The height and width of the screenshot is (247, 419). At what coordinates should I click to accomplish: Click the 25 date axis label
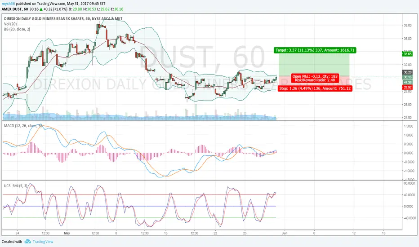(245, 233)
